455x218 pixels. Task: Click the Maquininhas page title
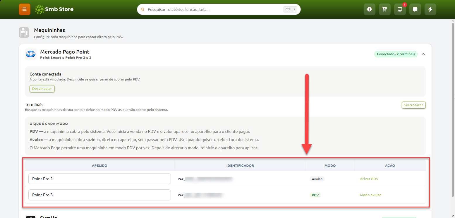click(49, 30)
